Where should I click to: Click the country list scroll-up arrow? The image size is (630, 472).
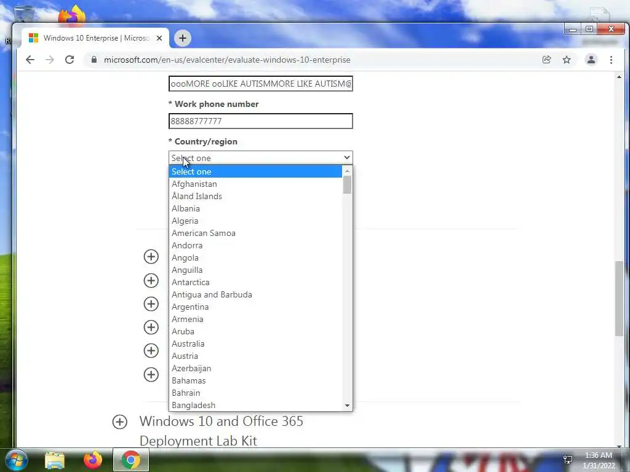pos(347,171)
